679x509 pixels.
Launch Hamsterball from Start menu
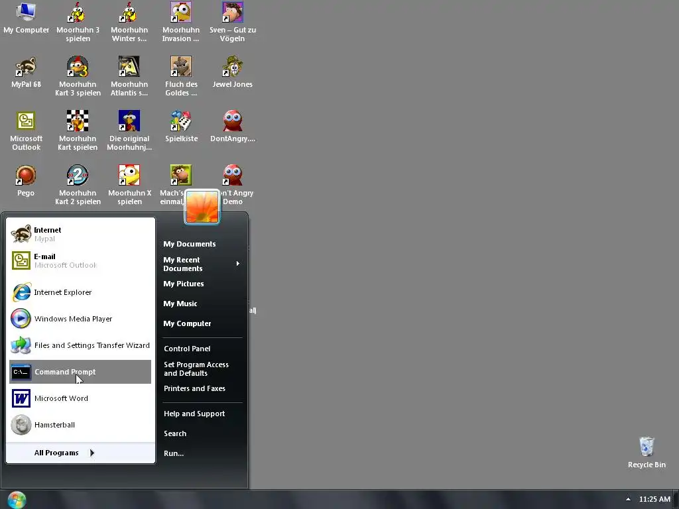[x=80, y=425]
